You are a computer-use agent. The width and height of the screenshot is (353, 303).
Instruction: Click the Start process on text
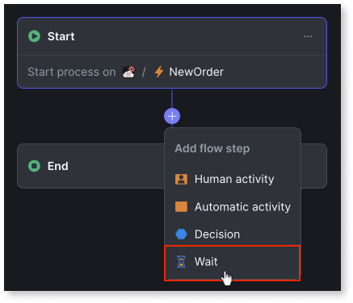click(x=72, y=72)
